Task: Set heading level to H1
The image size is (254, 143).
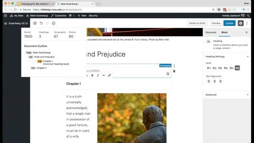Action: pos(209,68)
